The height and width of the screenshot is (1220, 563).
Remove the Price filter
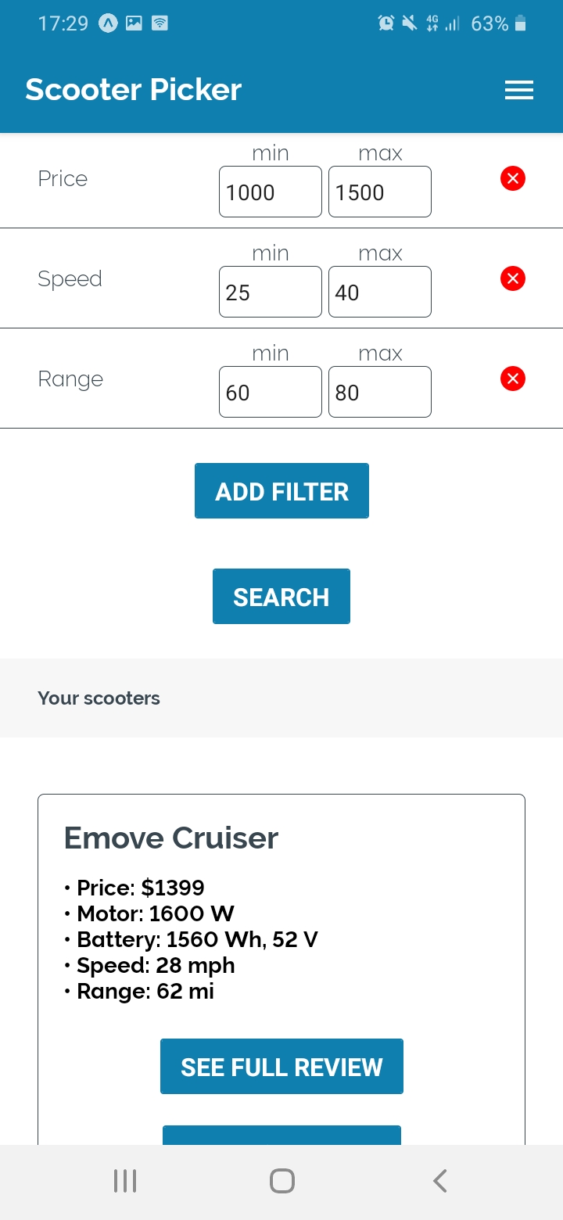coord(512,179)
